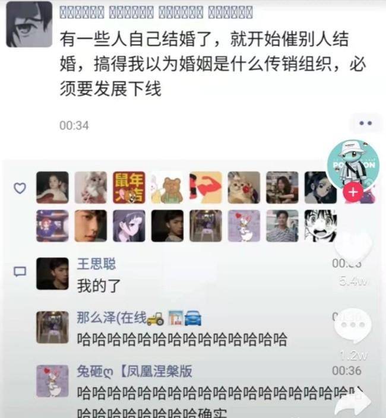386x418 pixels.
Task: Select the 鼠年大吉 Tom and Jerry liker avatar
Action: tap(129, 188)
